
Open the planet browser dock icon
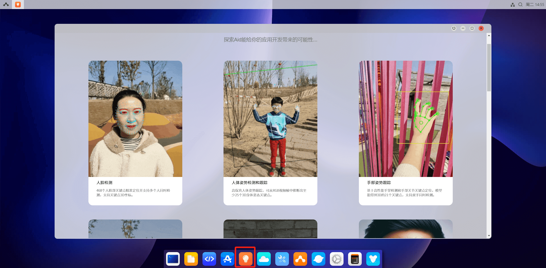pos(318,259)
